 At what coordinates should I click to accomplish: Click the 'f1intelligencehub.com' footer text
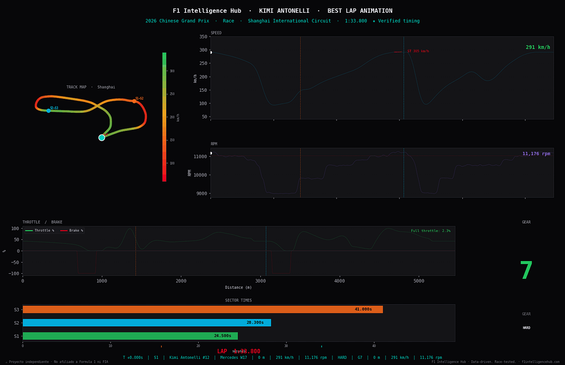(x=541, y=362)
